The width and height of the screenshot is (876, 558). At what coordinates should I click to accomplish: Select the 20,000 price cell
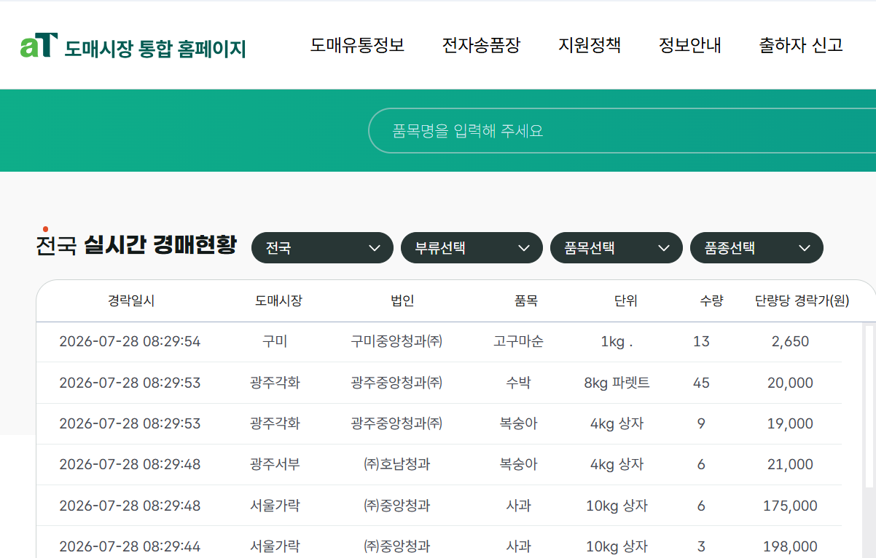pos(790,383)
